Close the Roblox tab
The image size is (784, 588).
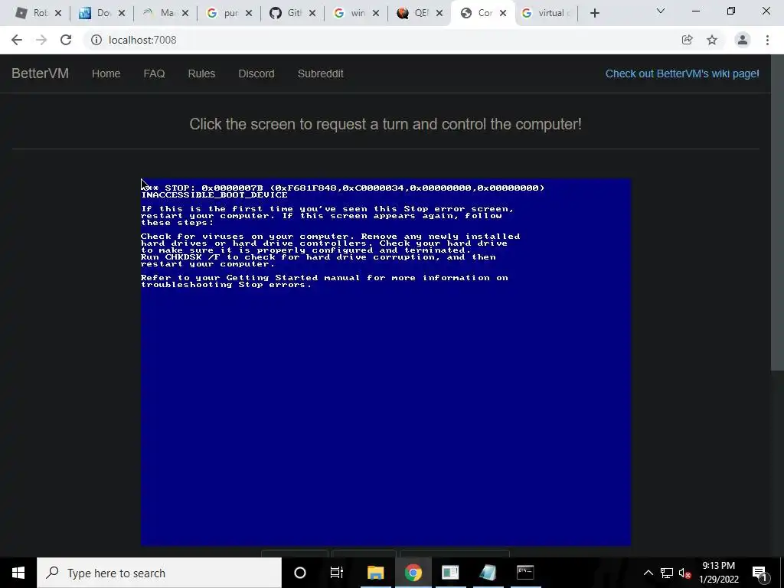click(x=58, y=13)
